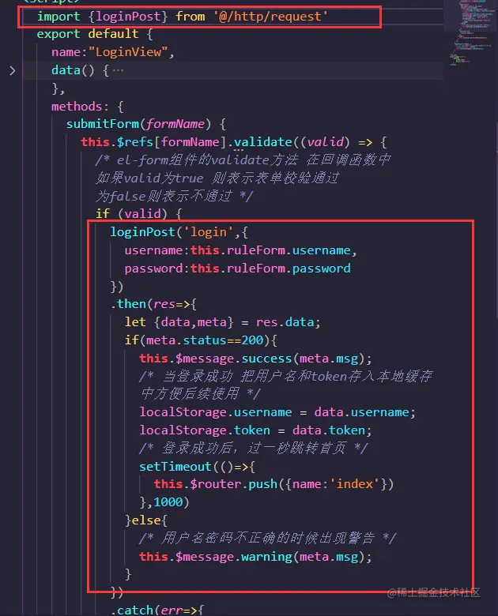Click the if (valid) { line
This screenshot has width=498, height=616.
click(139, 214)
